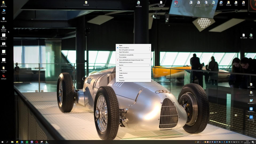Select the TeamViewer desktop shortcut
This screenshot has width=256, height=144.
(x=251, y=109)
